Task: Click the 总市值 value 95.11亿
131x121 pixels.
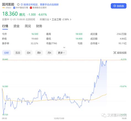Action: point(122,43)
